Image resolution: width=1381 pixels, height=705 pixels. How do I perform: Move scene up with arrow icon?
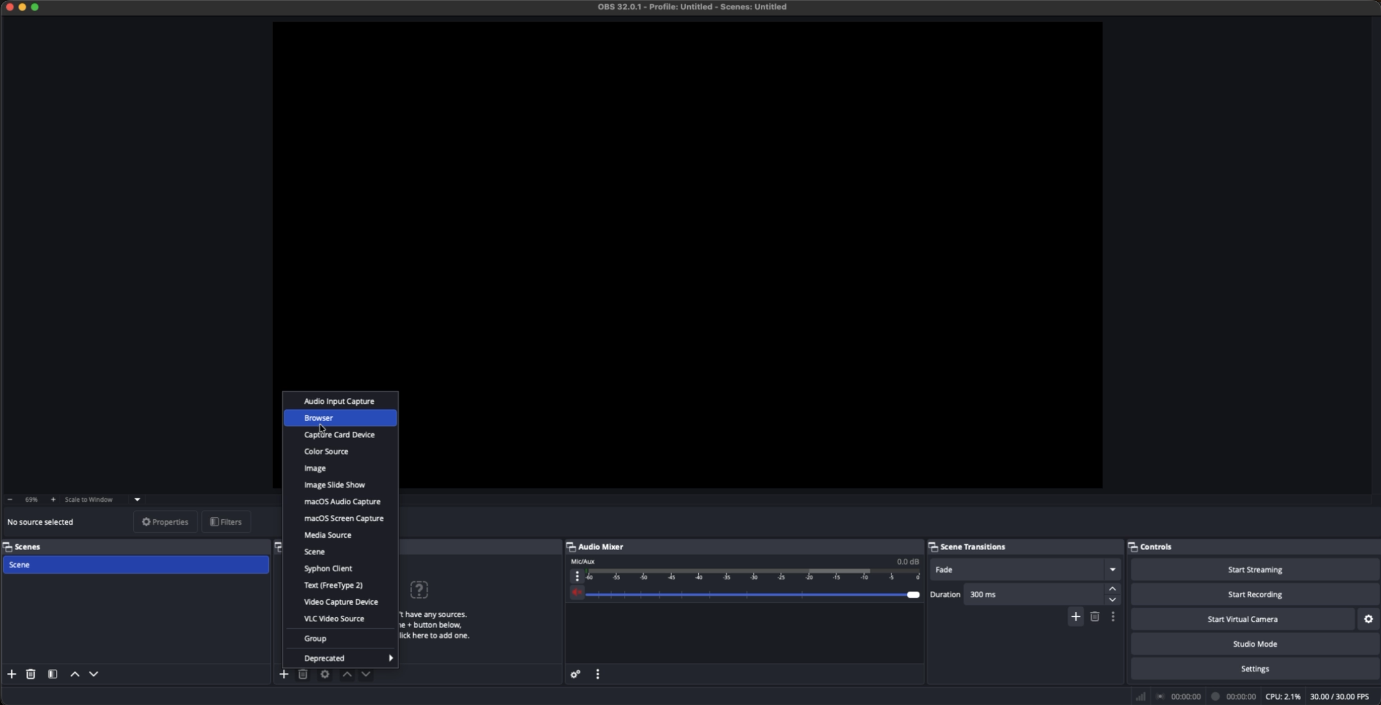pyautogui.click(x=75, y=674)
